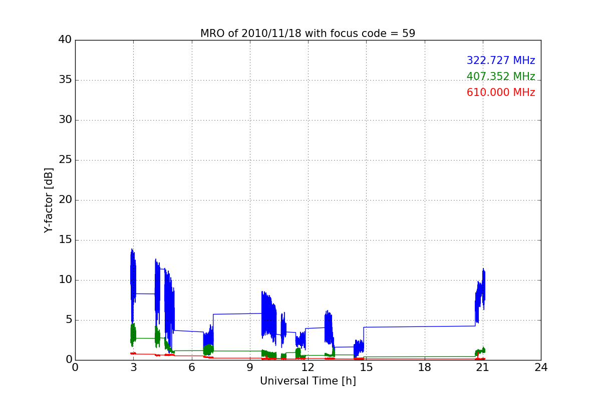Click the x-axis tick label 18
Screen dimensions: 601x400
(424, 367)
